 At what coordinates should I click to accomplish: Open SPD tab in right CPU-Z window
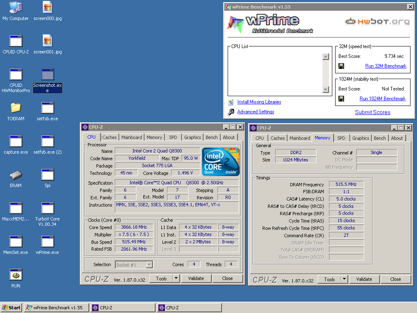click(x=341, y=138)
